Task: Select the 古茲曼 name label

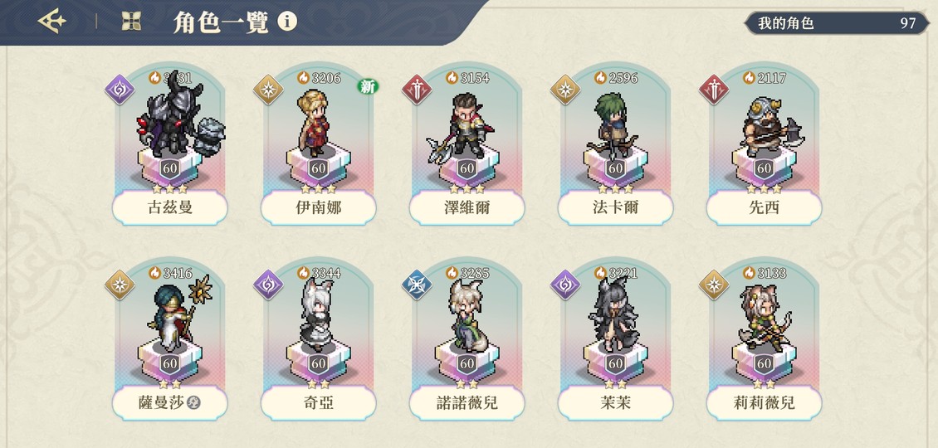Action: [x=170, y=207]
